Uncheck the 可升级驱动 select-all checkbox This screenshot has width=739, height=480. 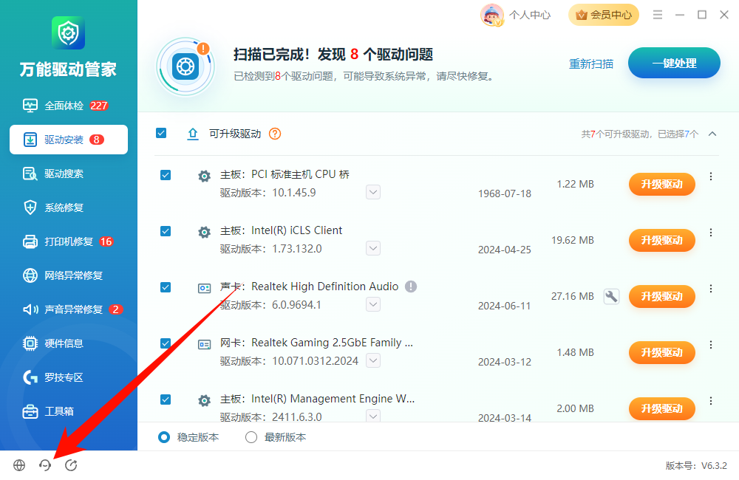pos(161,134)
